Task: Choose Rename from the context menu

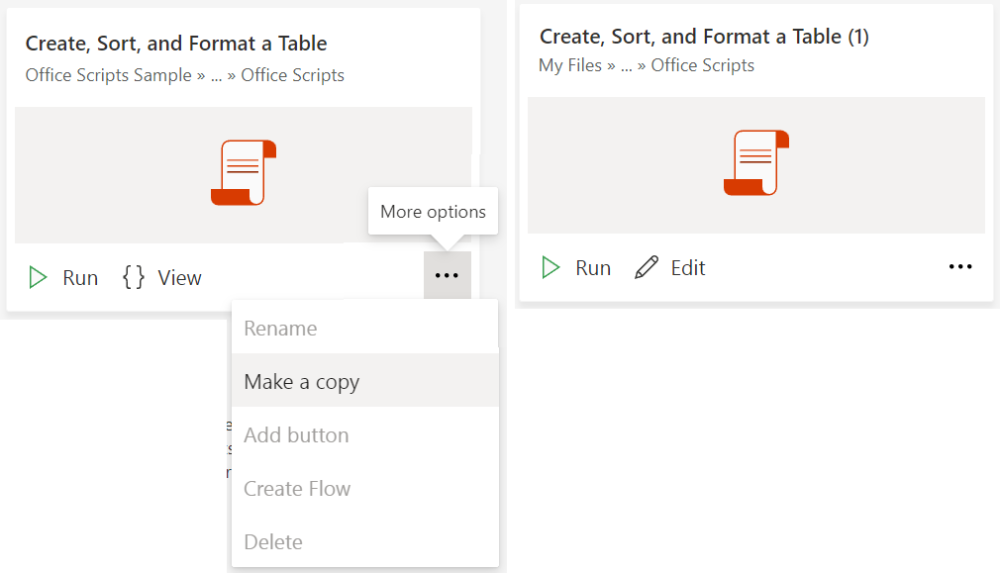Action: tap(280, 329)
